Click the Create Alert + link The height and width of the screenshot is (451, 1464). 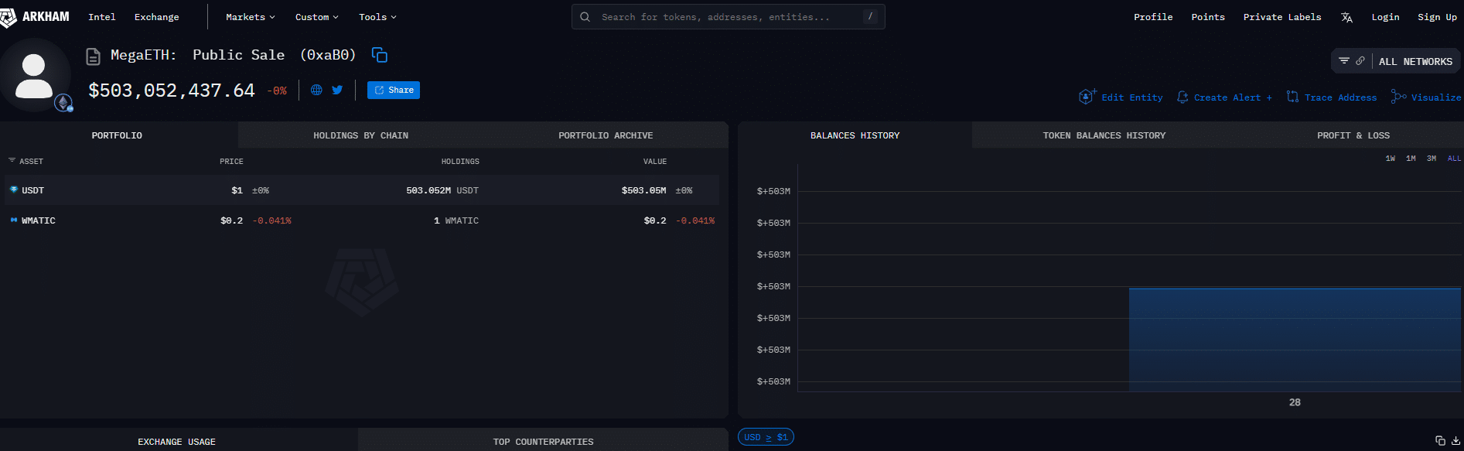pyautogui.click(x=1233, y=97)
